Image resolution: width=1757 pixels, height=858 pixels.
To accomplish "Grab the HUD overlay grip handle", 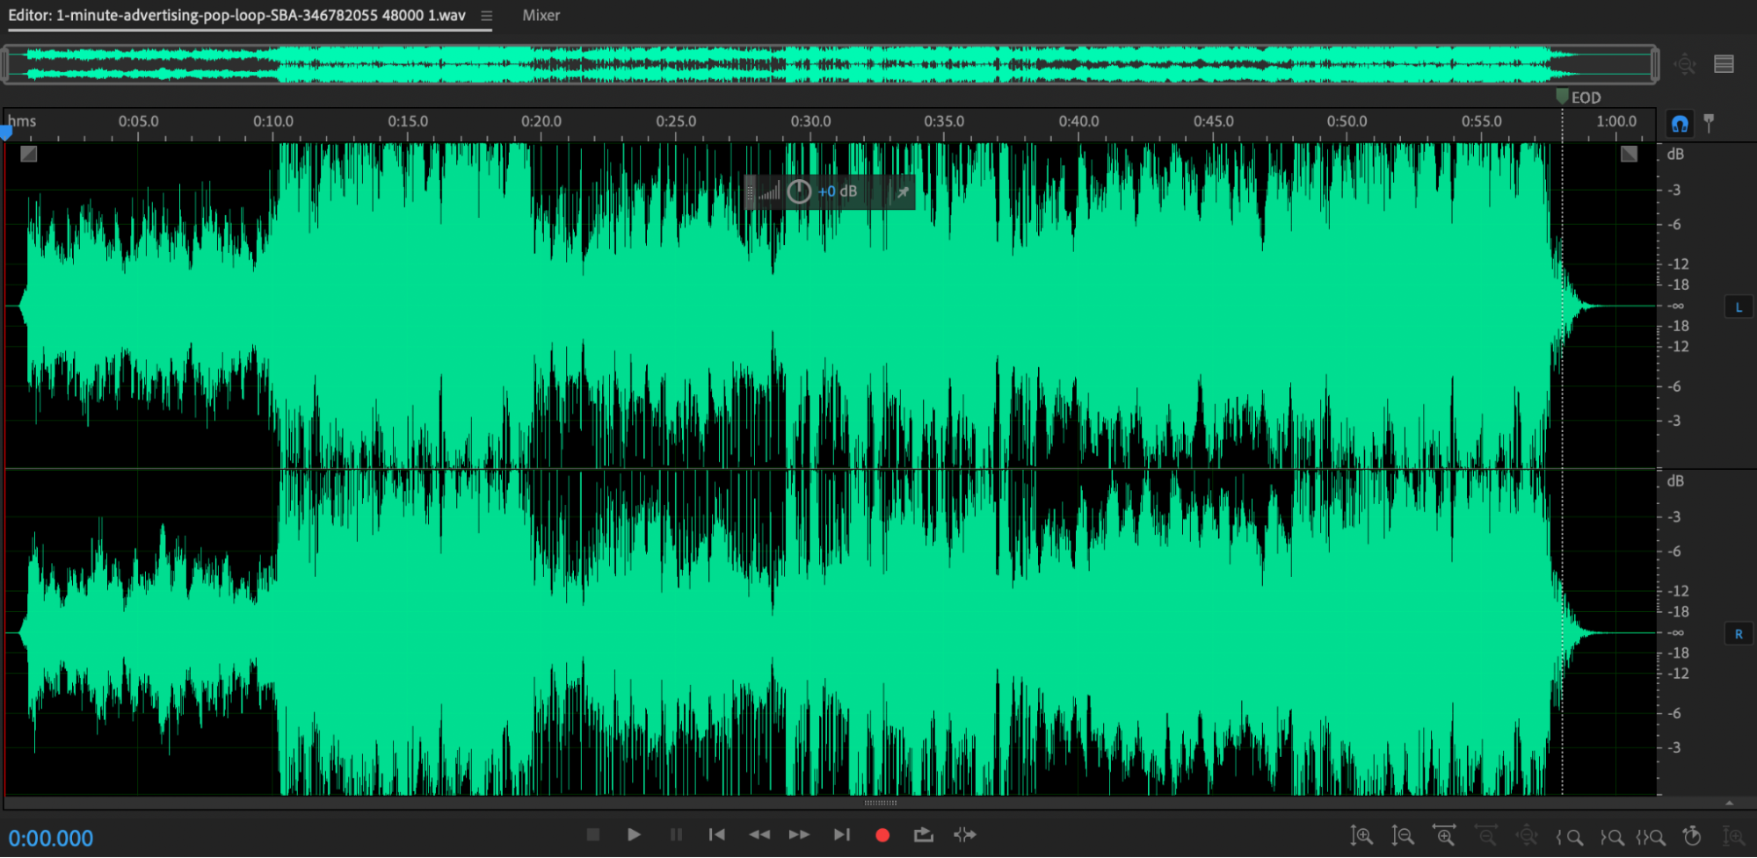I will [x=750, y=192].
